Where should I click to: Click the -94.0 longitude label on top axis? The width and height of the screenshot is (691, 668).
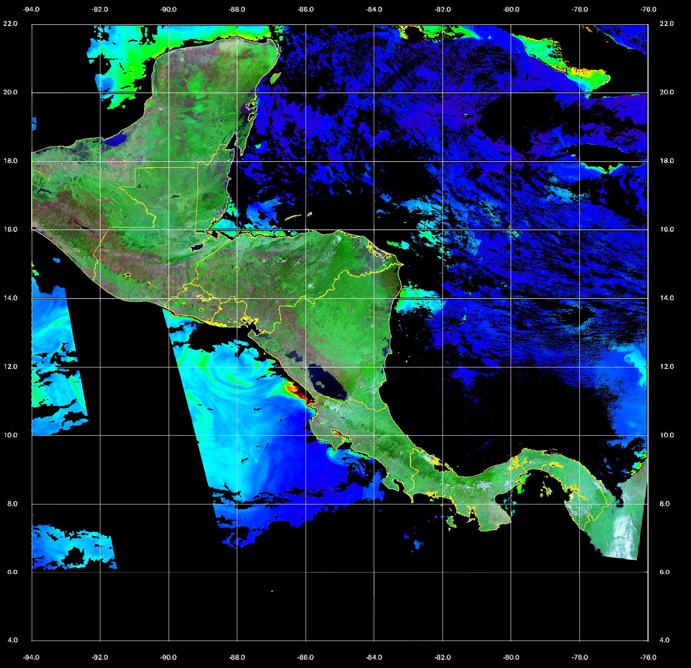coord(31,9)
